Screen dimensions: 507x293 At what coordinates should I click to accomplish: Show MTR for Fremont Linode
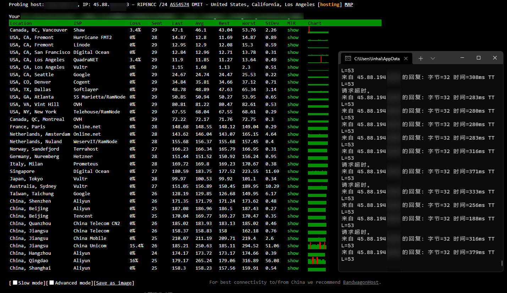point(293,45)
